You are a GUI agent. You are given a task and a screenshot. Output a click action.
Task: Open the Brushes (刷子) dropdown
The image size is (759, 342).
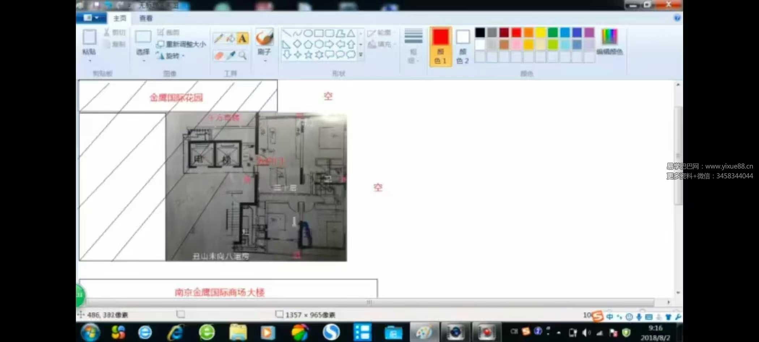(x=265, y=60)
